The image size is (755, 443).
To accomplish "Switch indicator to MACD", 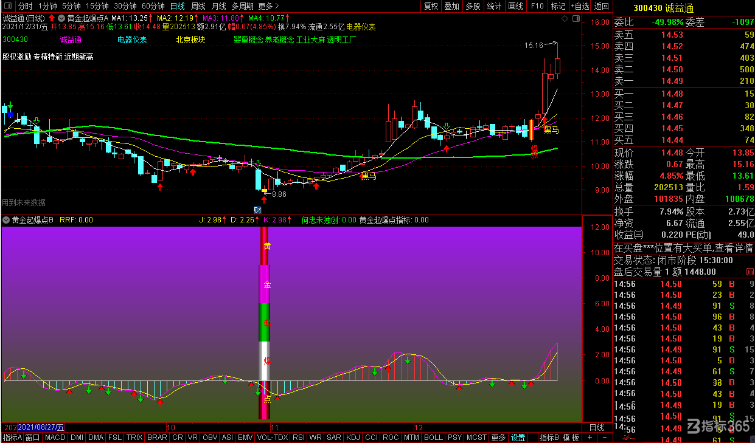I will [x=55, y=438].
